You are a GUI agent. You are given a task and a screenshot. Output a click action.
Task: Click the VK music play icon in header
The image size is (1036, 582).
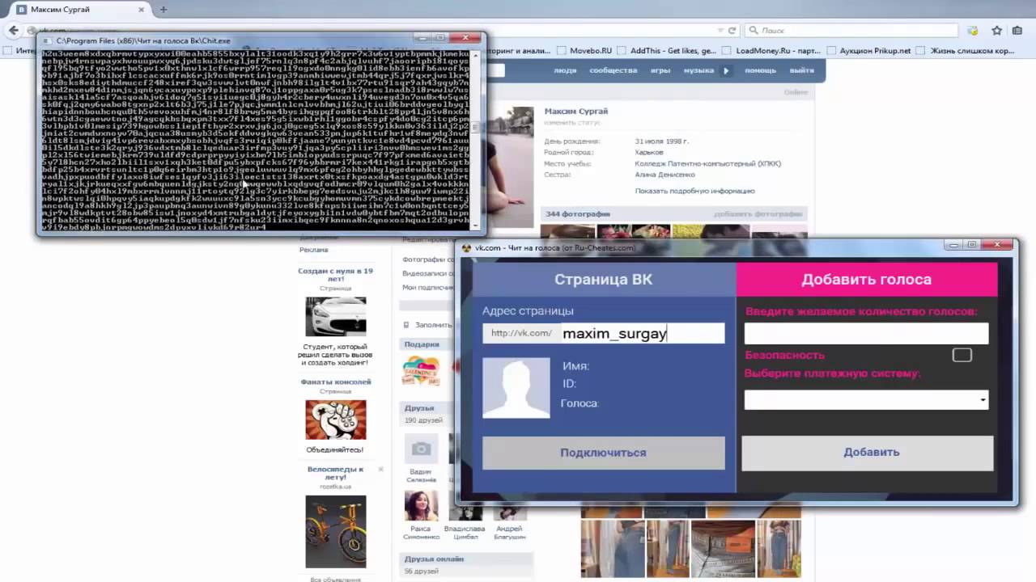point(726,70)
